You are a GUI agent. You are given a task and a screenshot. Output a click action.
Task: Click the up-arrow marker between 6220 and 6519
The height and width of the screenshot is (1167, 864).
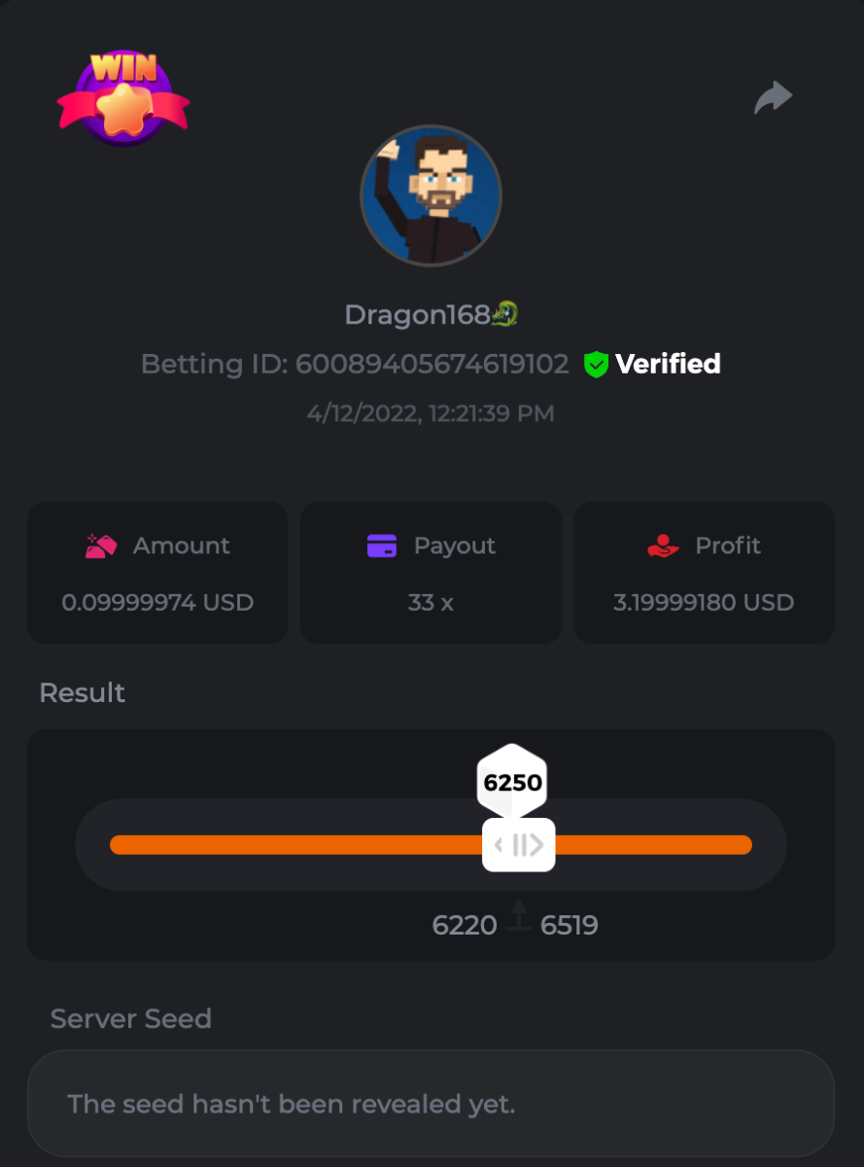pos(519,915)
